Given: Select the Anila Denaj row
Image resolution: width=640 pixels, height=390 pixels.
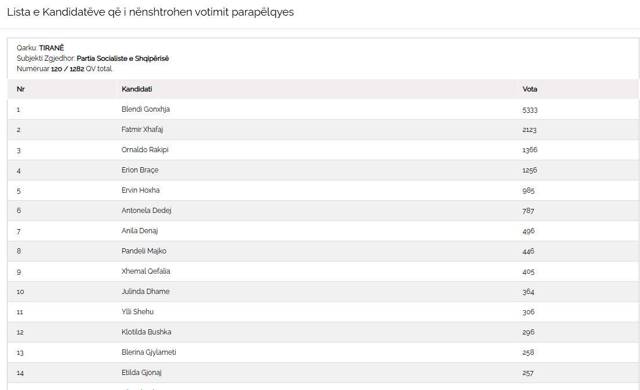Looking at the screenshot, I should (x=323, y=231).
